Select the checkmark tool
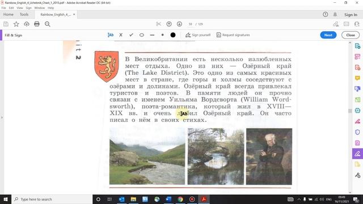Image resolution: width=363 pixels, height=204 pixels. (131, 35)
